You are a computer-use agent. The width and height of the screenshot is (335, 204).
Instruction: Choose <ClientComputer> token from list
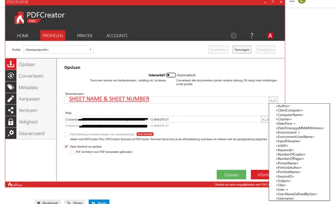click(289, 110)
